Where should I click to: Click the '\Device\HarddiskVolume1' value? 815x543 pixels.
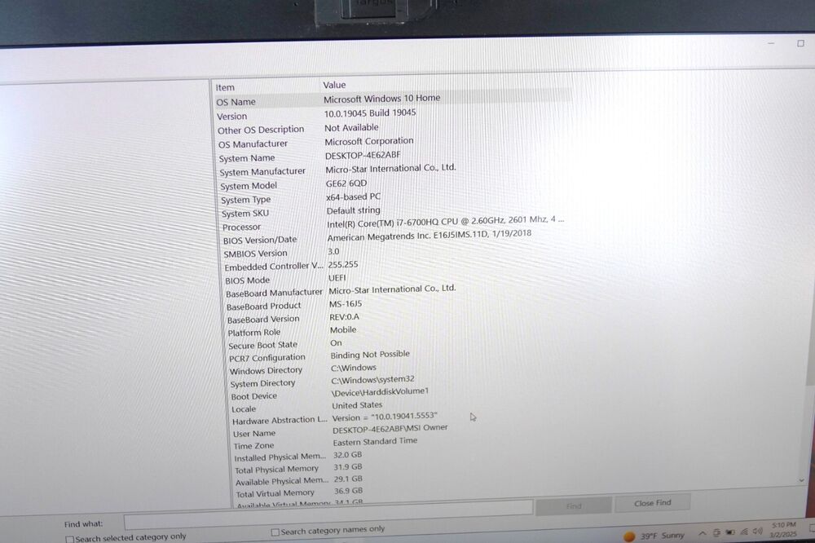pyautogui.click(x=380, y=391)
